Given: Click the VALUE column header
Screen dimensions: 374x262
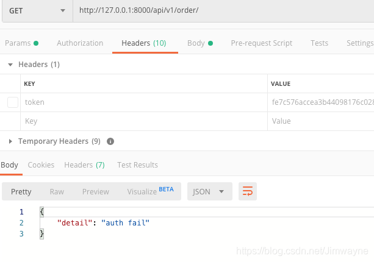Looking at the screenshot, I should click(281, 84).
